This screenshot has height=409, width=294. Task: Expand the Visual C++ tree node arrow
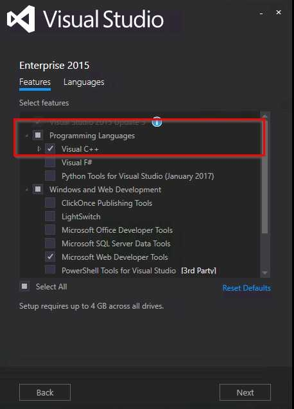[x=39, y=149]
